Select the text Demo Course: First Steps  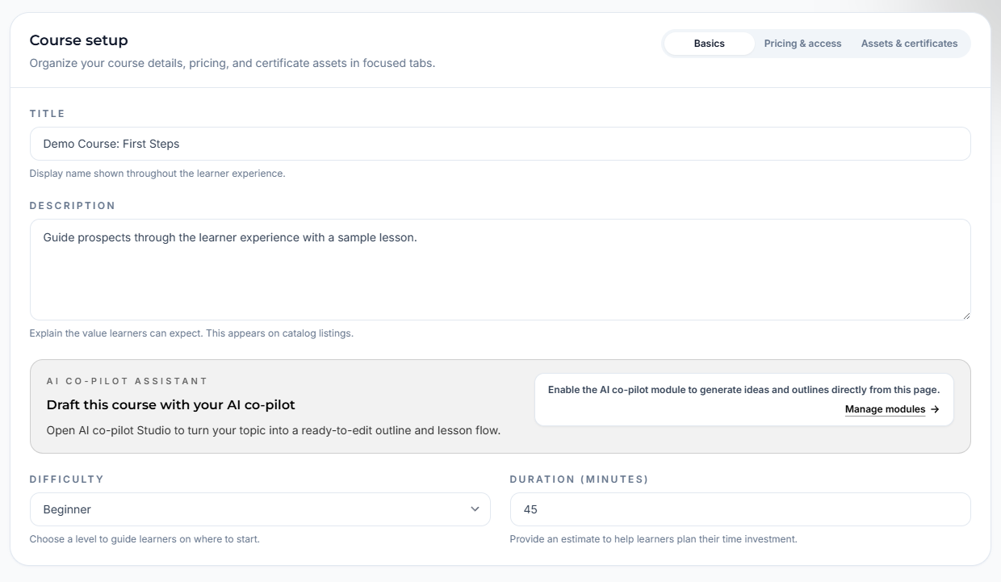tap(111, 143)
